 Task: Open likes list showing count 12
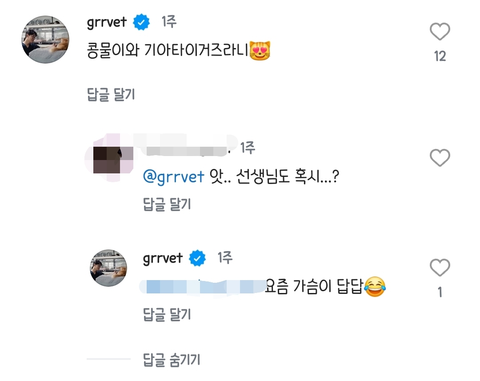[x=440, y=56]
